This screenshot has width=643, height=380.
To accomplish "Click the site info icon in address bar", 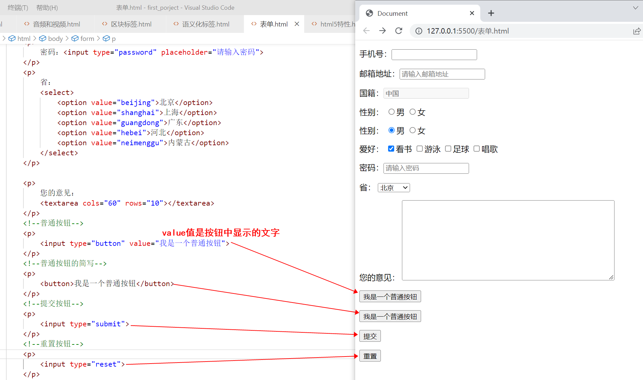I will [419, 31].
